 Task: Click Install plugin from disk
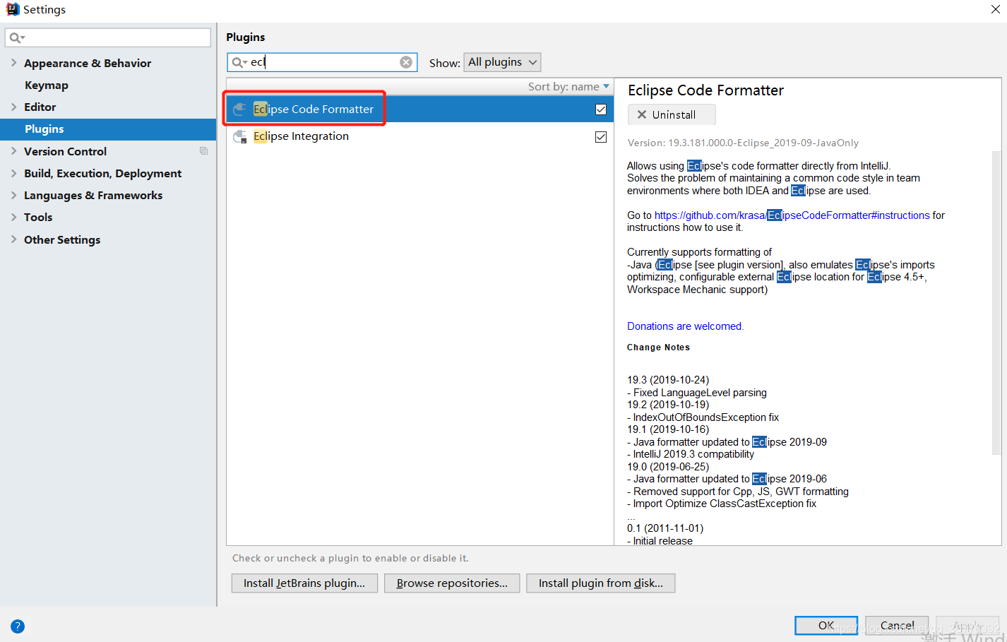click(x=600, y=583)
